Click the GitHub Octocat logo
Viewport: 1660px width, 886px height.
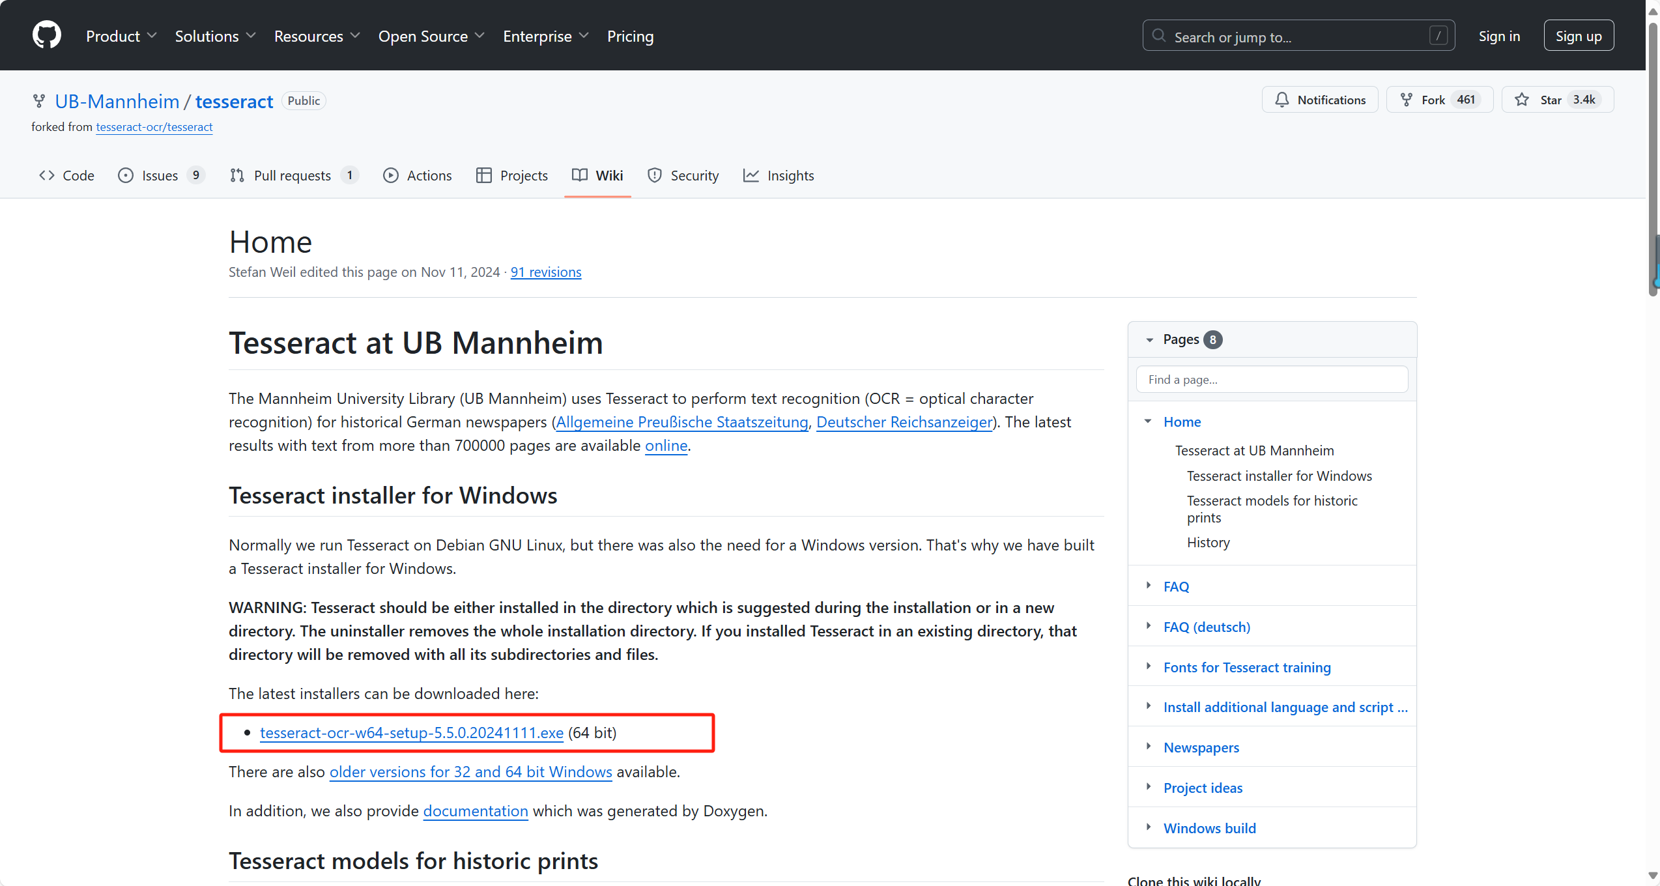pyautogui.click(x=46, y=35)
